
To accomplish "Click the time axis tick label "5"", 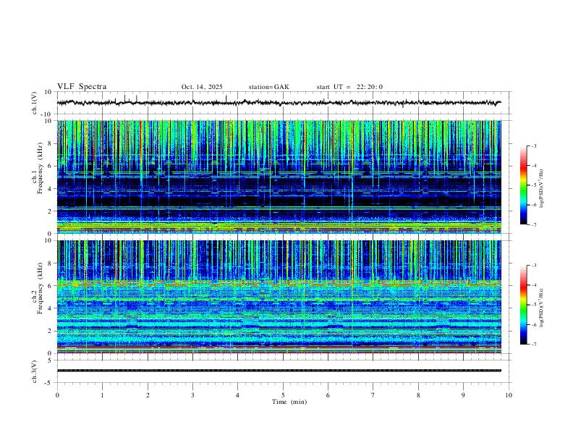I will point(283,395).
